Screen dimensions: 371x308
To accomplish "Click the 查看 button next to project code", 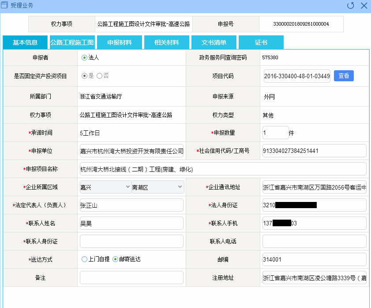I will coord(344,76).
